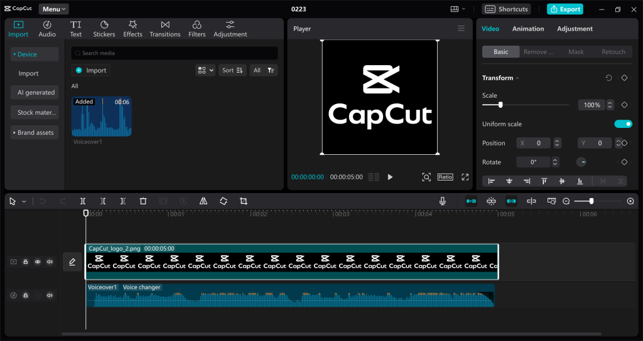Viewport: 643px width, 341px height.
Task: Select the Mask sub-tab
Action: pyautogui.click(x=576, y=52)
